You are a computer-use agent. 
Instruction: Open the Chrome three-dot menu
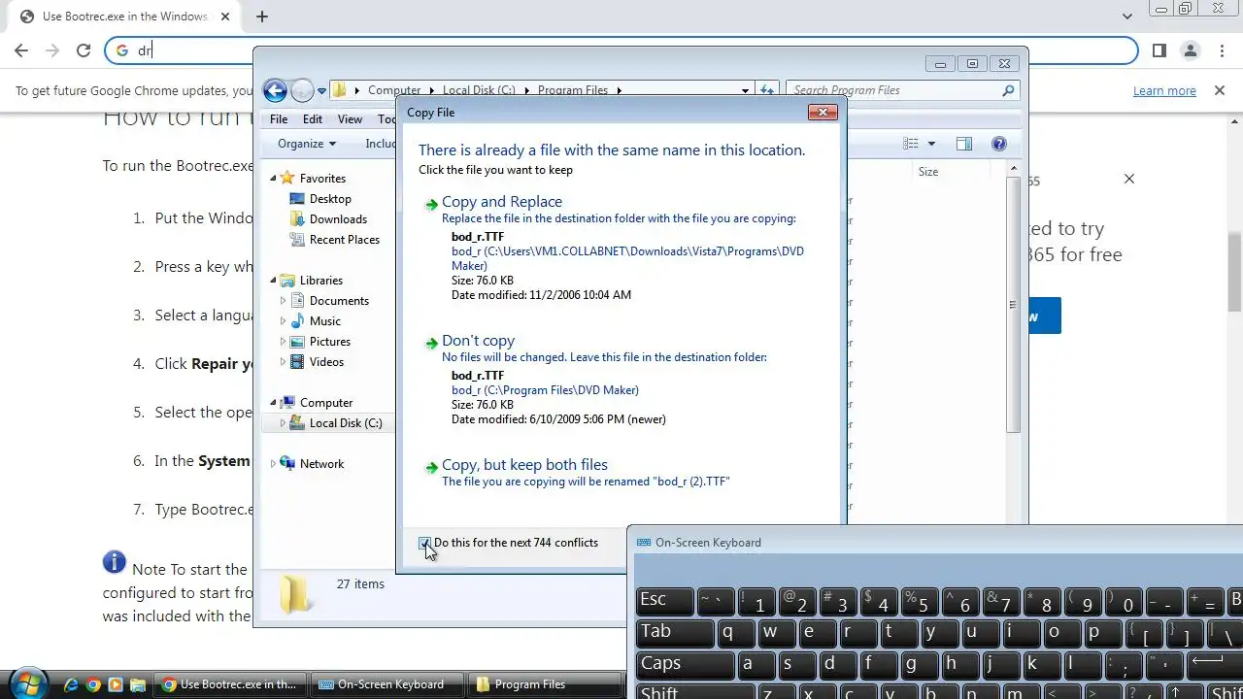click(x=1222, y=50)
